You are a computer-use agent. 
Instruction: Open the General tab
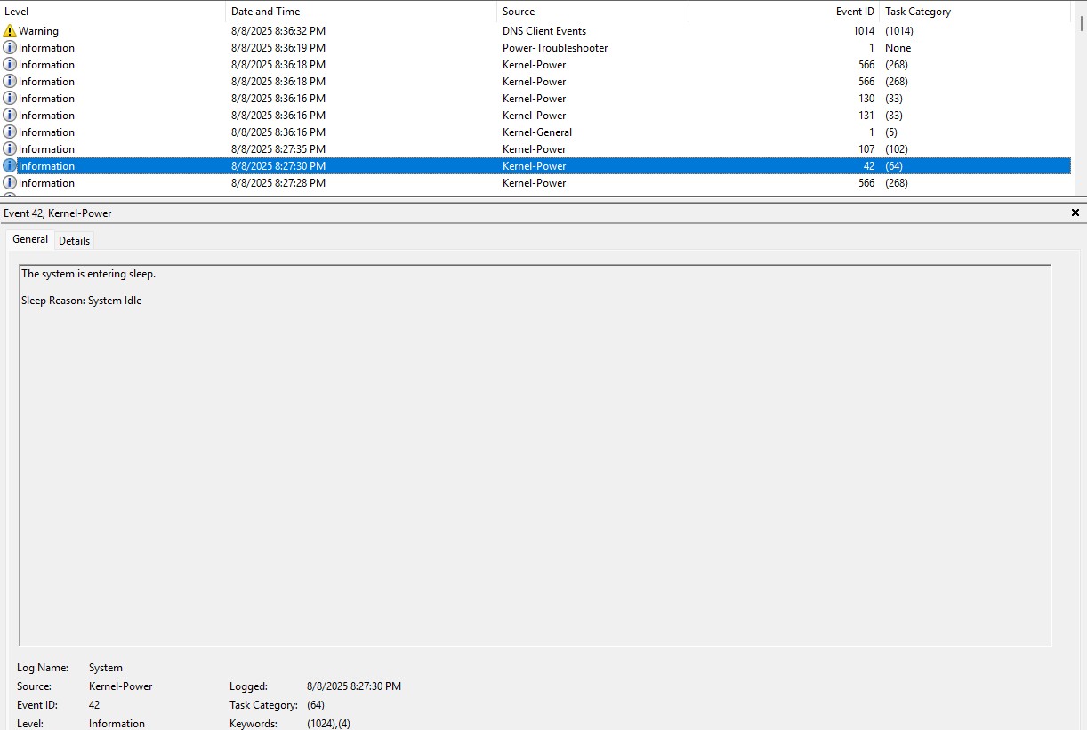[x=29, y=239]
